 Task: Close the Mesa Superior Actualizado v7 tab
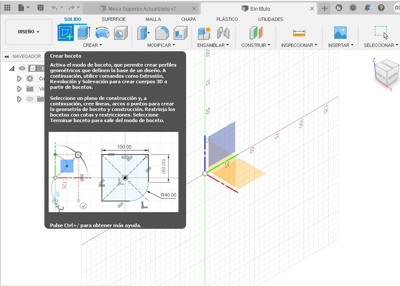pyautogui.click(x=194, y=9)
